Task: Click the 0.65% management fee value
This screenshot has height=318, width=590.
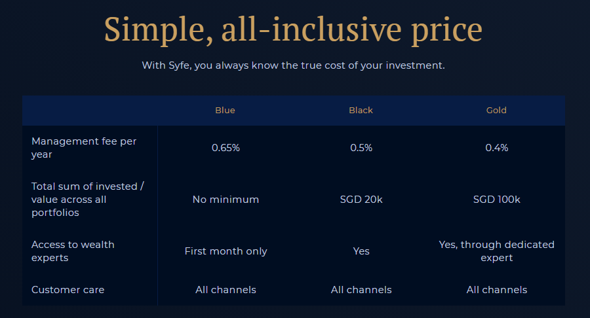Action: [226, 148]
